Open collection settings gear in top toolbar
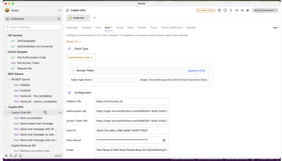 242,10
